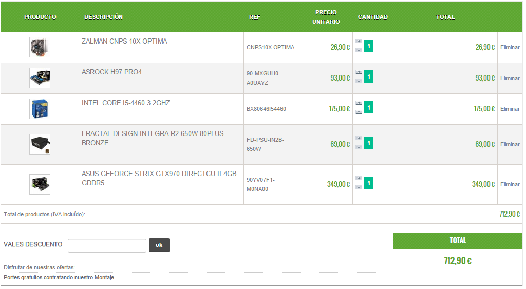Viewport: 526px width, 289px height.
Task: Remove ASROCK H97 PRO4 via Eliminar
Action: pos(510,78)
